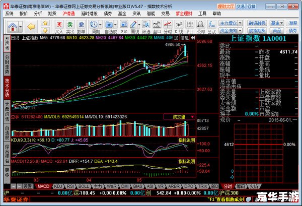The image size is (302, 206).
Task: Open the 公式 formula icon
Action: click(x=211, y=25)
